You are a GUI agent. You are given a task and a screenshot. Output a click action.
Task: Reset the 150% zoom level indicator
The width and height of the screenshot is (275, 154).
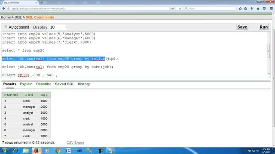coord(172,9)
